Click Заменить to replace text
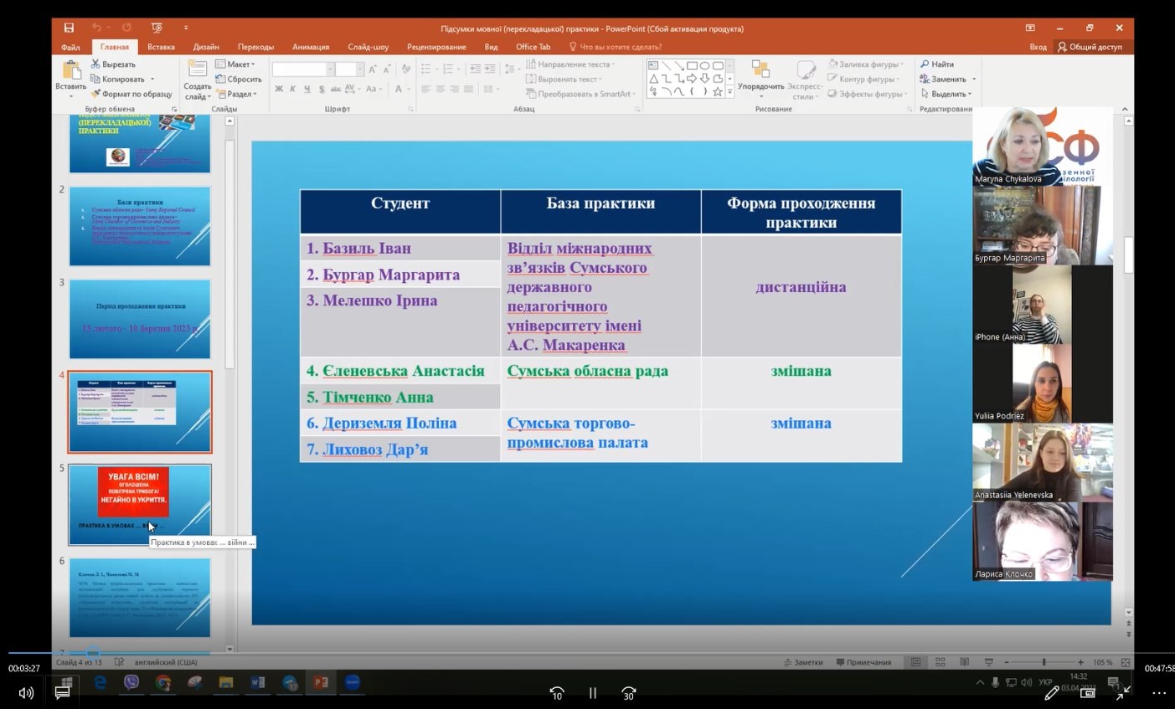 [944, 79]
